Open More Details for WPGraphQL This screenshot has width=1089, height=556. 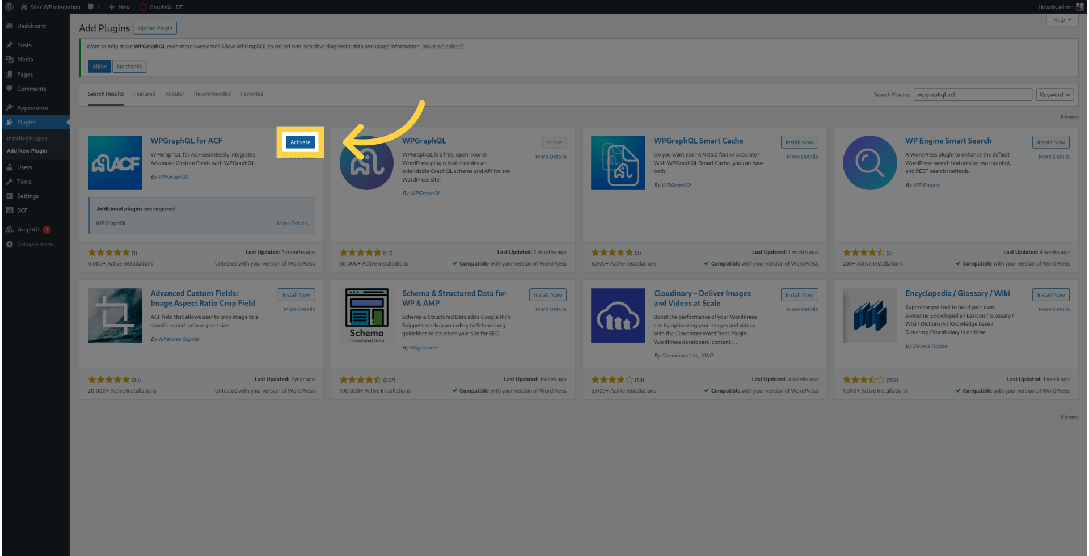click(551, 157)
